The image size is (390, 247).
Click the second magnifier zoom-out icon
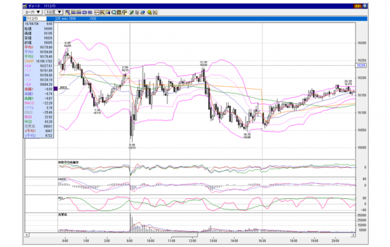(x=119, y=12)
